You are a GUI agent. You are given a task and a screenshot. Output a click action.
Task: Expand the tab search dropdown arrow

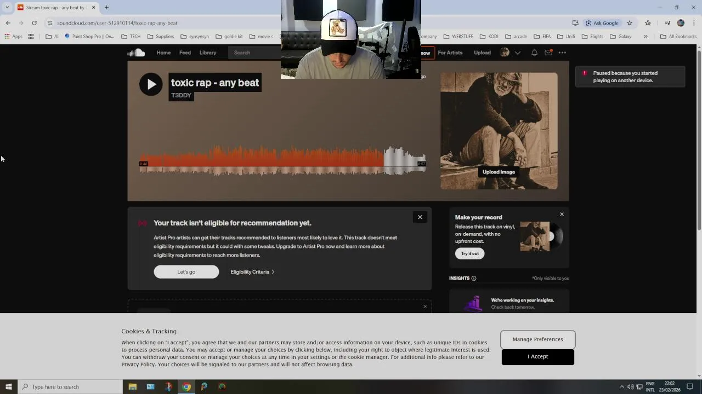[7, 8]
